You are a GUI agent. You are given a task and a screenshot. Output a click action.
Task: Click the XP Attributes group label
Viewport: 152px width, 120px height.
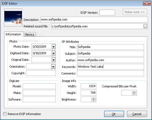[70, 42]
